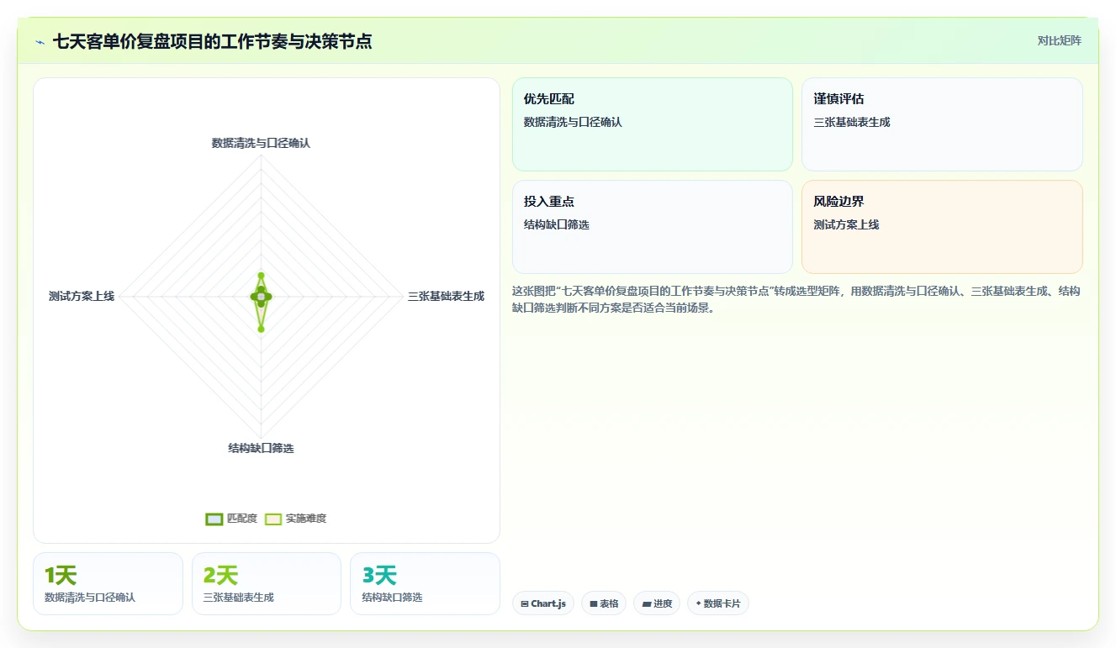Click the 表格 tag chip
This screenshot has width=1116, height=648.
[604, 603]
